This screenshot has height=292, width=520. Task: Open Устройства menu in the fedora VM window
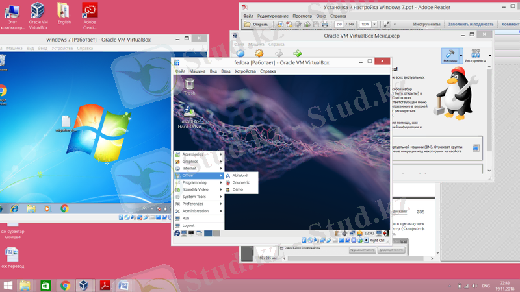point(245,71)
